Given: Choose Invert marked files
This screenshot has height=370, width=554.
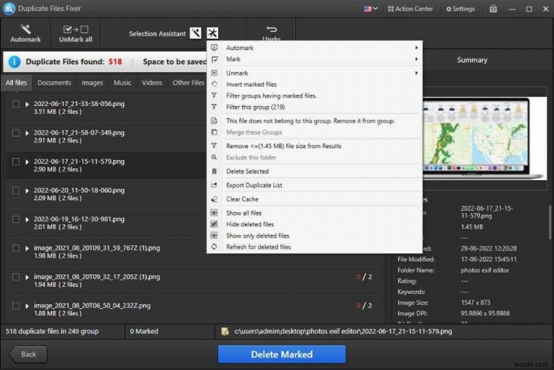Looking at the screenshot, I should click(x=314, y=84).
